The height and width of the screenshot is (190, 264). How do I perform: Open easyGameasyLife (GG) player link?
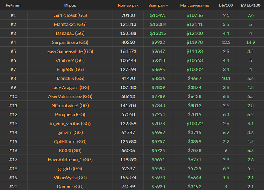tap(70, 51)
